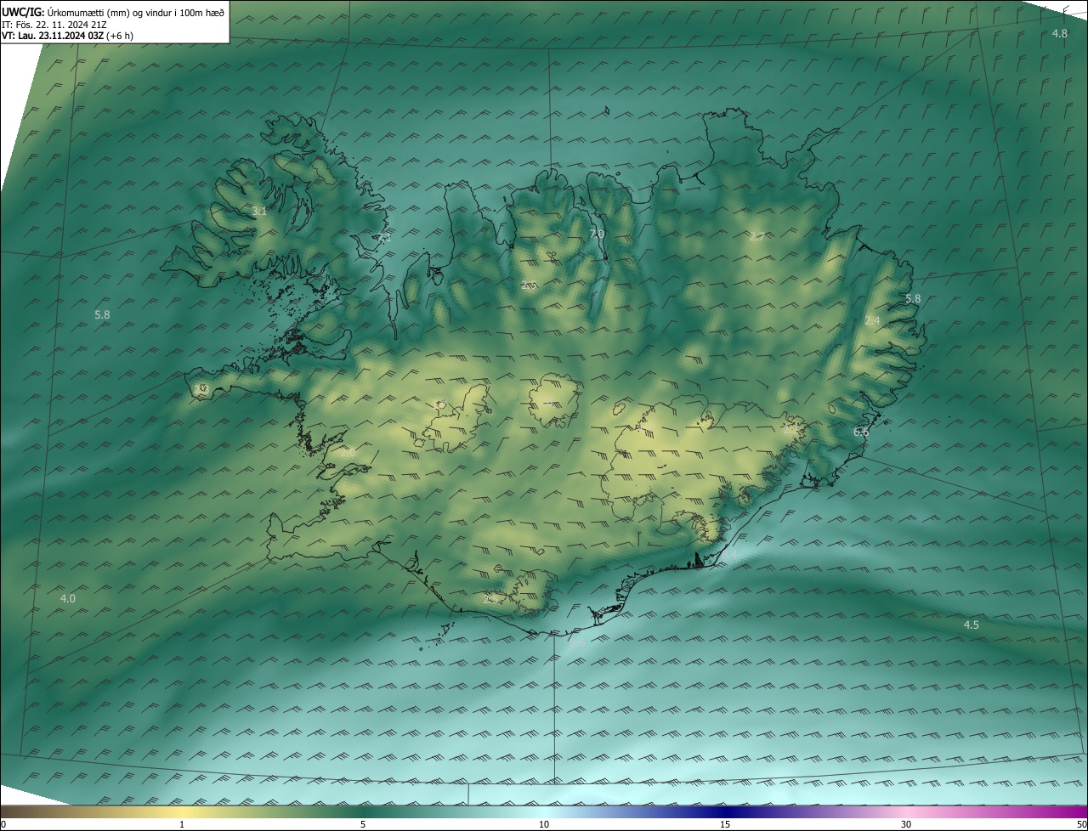
Task: Click the 2.7 value in the northeast
Action: (x=756, y=236)
